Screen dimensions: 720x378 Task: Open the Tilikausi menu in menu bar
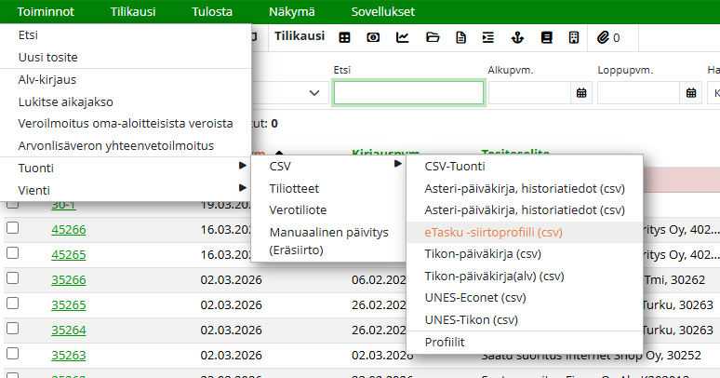coord(131,11)
